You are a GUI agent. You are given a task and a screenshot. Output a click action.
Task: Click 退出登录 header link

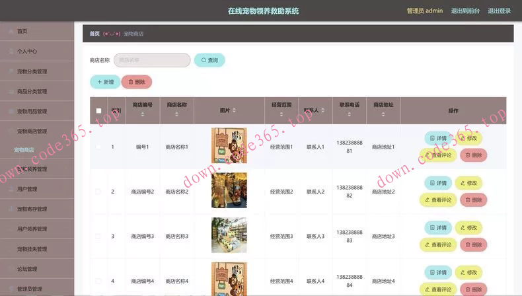tap(499, 11)
